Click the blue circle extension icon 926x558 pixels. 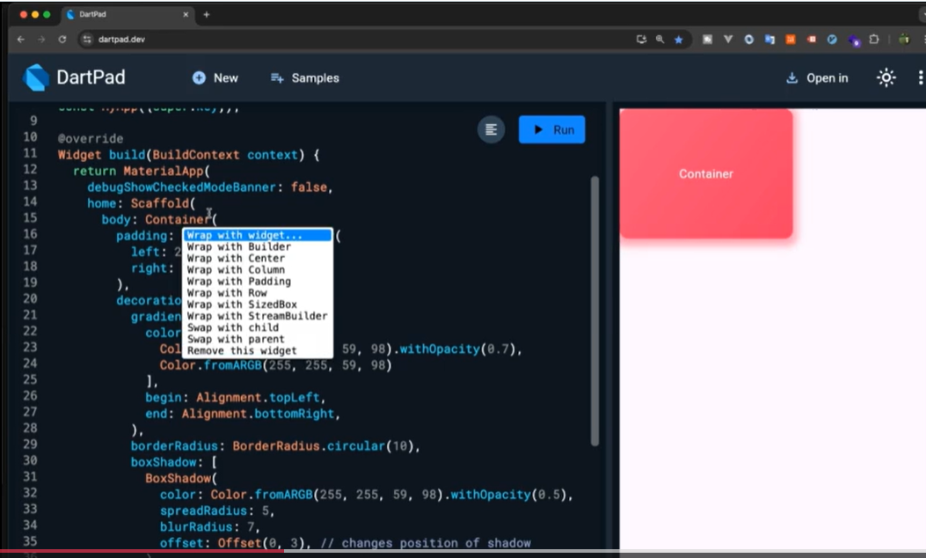coord(749,39)
